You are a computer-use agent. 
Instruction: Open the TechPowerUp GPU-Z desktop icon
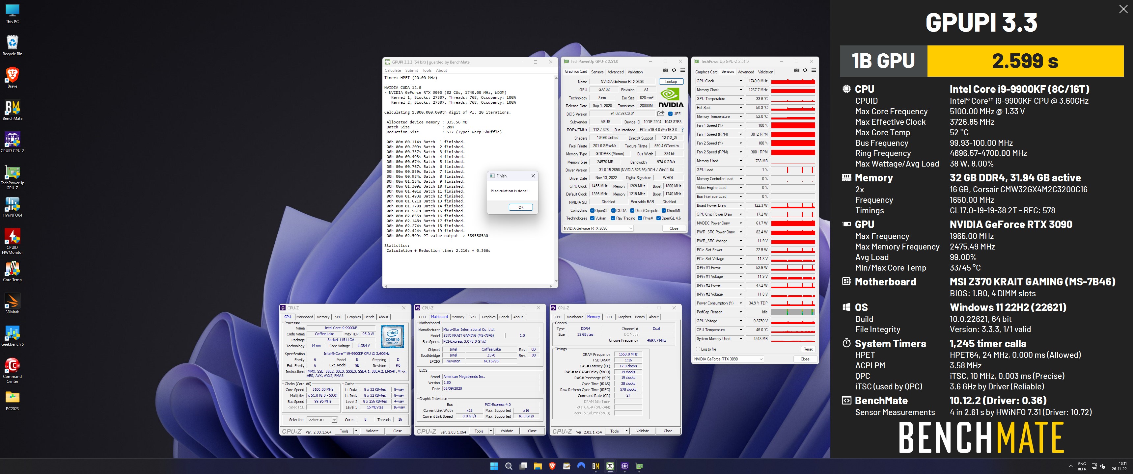(x=12, y=177)
